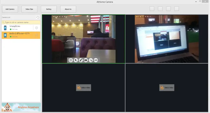Refresh the Camera List
This screenshot has width=210, height=113.
[38, 17]
